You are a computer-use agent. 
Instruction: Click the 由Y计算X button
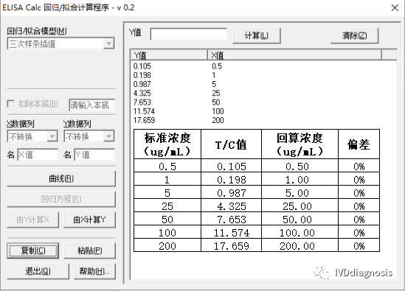32,220
